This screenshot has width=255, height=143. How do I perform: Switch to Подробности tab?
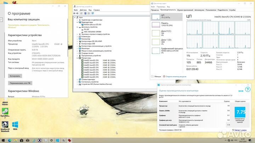[x=223, y=10]
